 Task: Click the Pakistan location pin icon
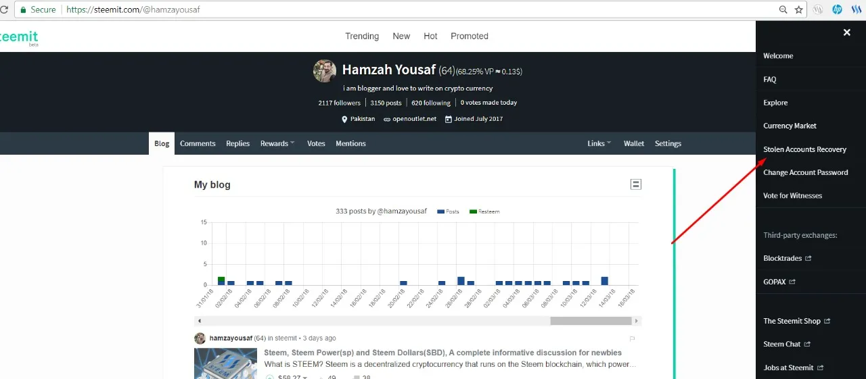[344, 119]
